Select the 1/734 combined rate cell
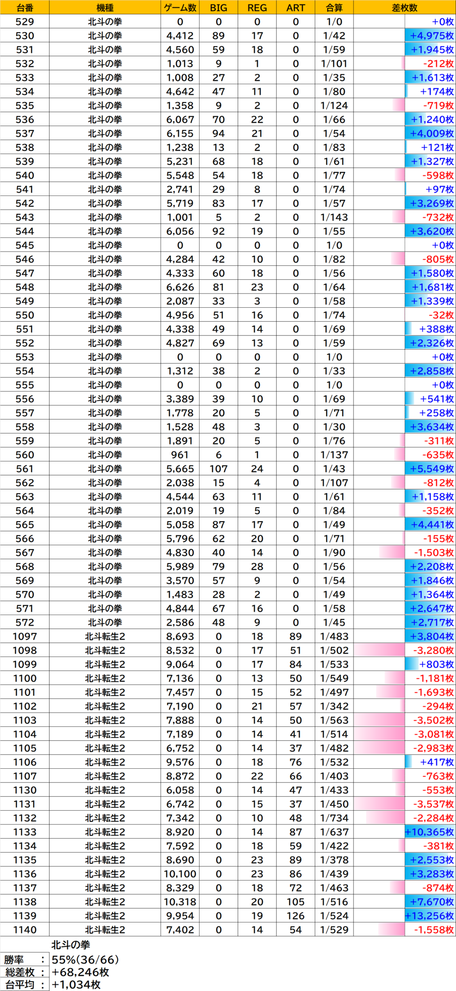456x991 pixels. 334,818
